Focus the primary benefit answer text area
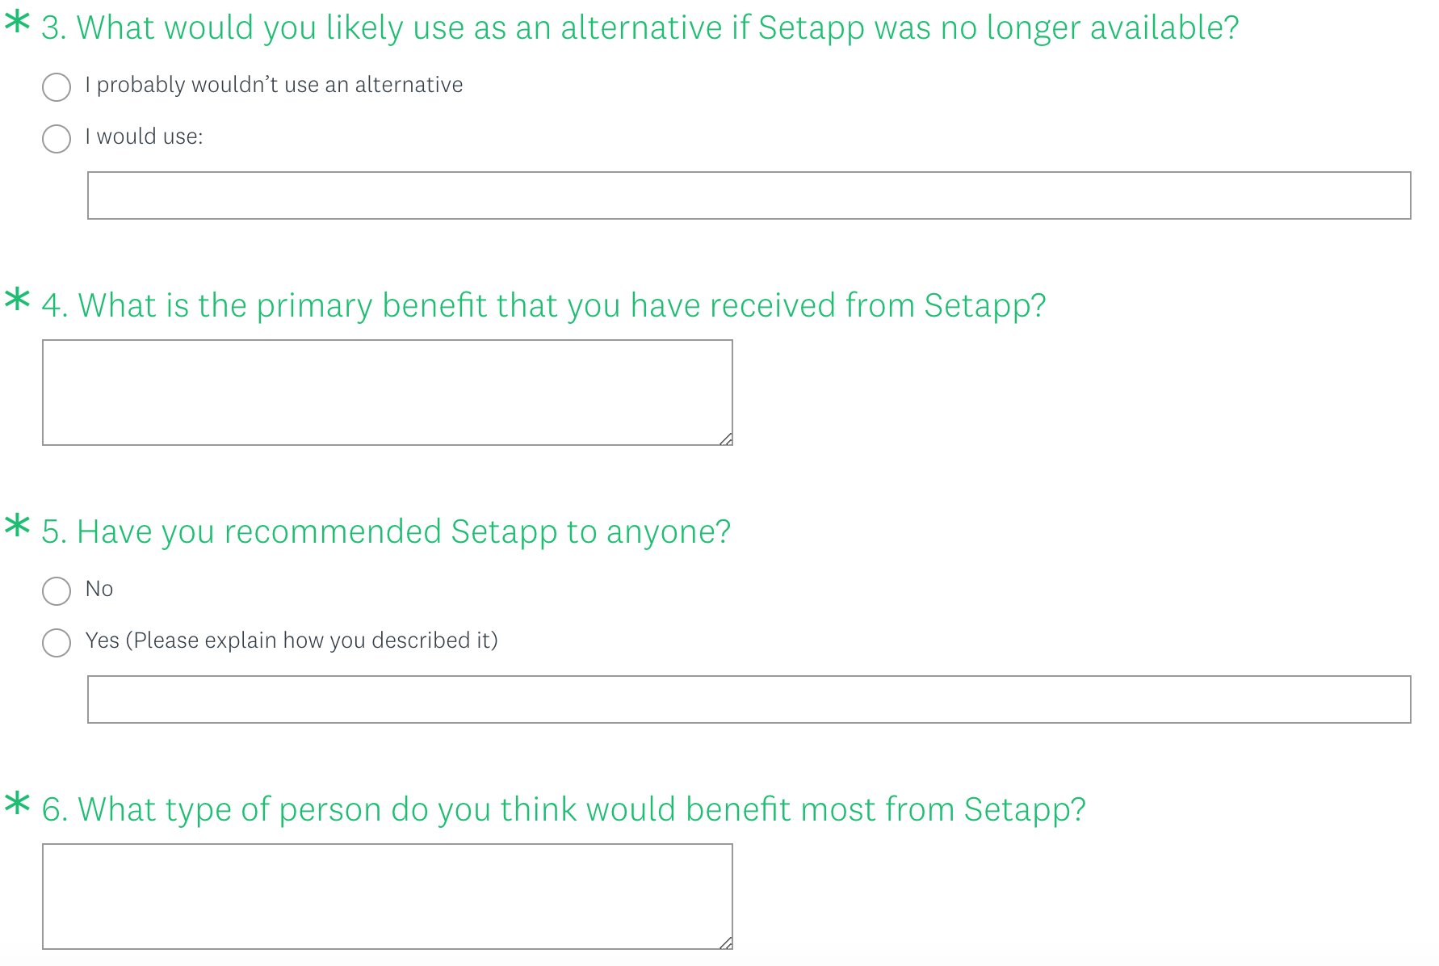1439x966 pixels. 387,393
